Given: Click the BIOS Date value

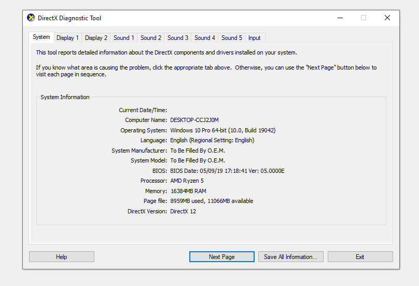Looking at the screenshot, I should click(227, 171).
